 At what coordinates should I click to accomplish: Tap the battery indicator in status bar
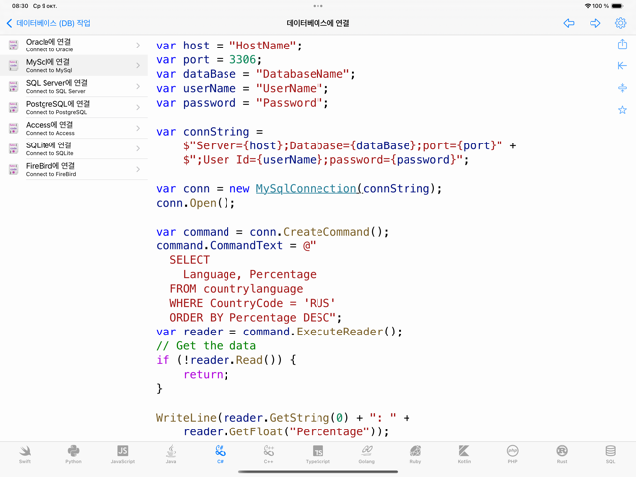tap(617, 6)
